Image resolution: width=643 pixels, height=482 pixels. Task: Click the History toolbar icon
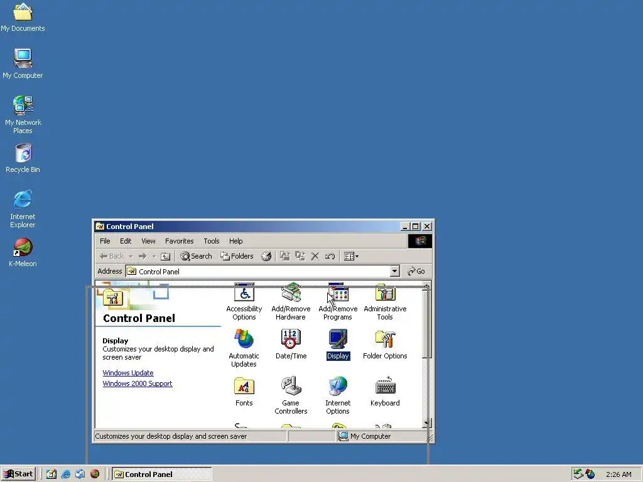[x=266, y=256]
